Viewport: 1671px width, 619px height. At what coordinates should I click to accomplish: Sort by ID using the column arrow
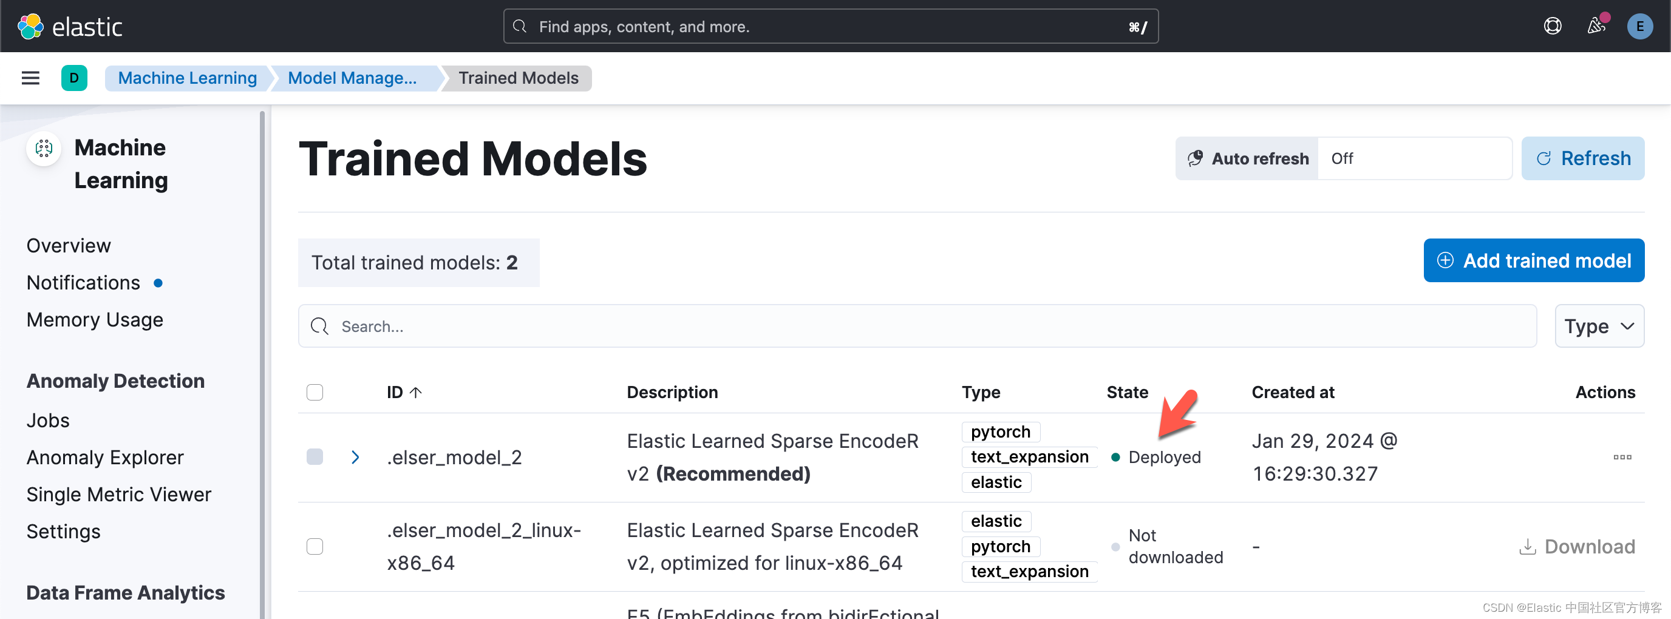click(x=416, y=392)
